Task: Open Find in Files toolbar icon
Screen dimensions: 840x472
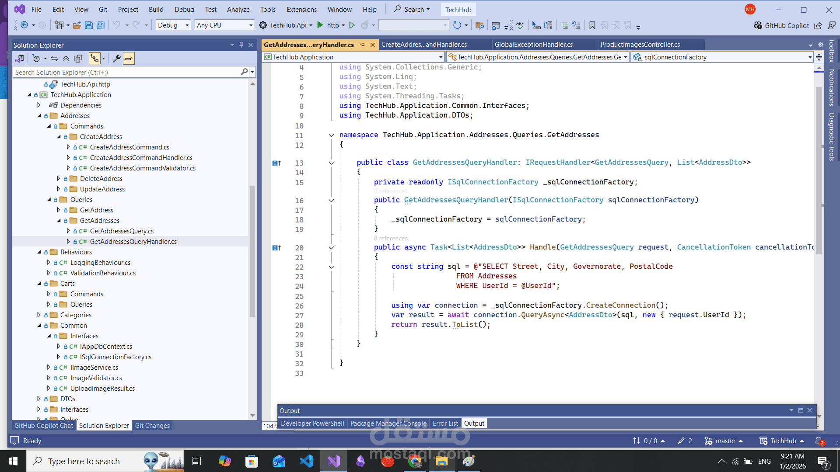Action: coord(479,25)
